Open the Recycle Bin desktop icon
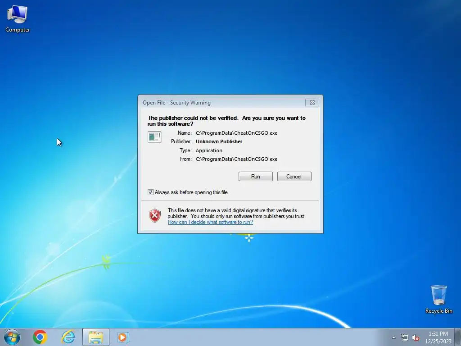Viewport: 461px width, 346px height. coord(438,299)
